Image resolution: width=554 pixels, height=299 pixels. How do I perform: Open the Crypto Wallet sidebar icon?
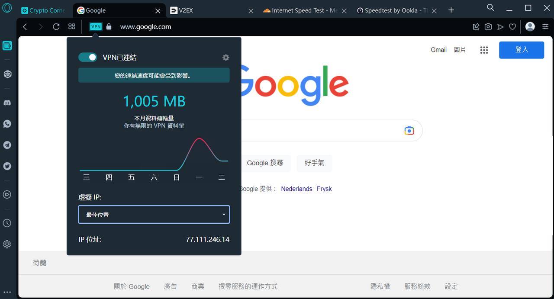(x=7, y=45)
